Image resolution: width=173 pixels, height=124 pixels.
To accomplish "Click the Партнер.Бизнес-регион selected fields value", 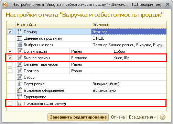I will pos(129,45).
